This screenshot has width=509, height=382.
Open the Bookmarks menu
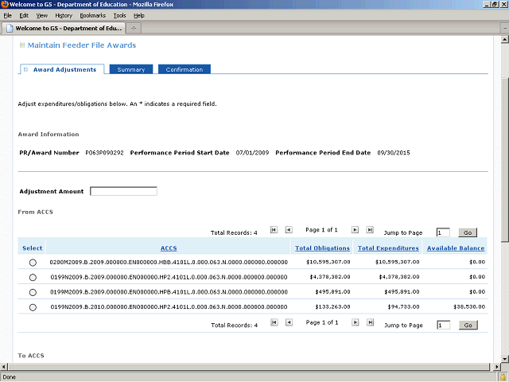pyautogui.click(x=92, y=15)
